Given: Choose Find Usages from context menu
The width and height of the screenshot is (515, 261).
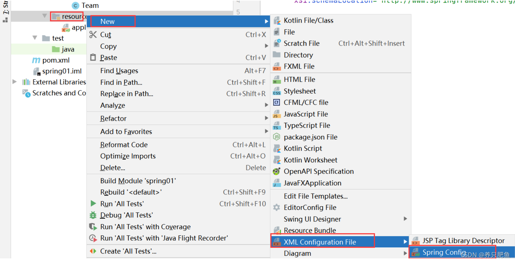Looking at the screenshot, I should coord(178,71).
